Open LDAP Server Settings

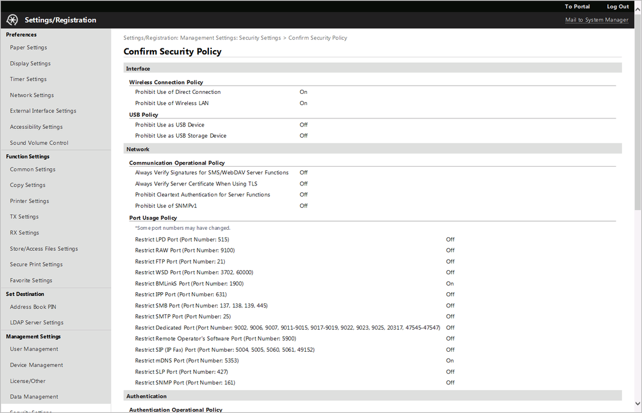tap(37, 323)
